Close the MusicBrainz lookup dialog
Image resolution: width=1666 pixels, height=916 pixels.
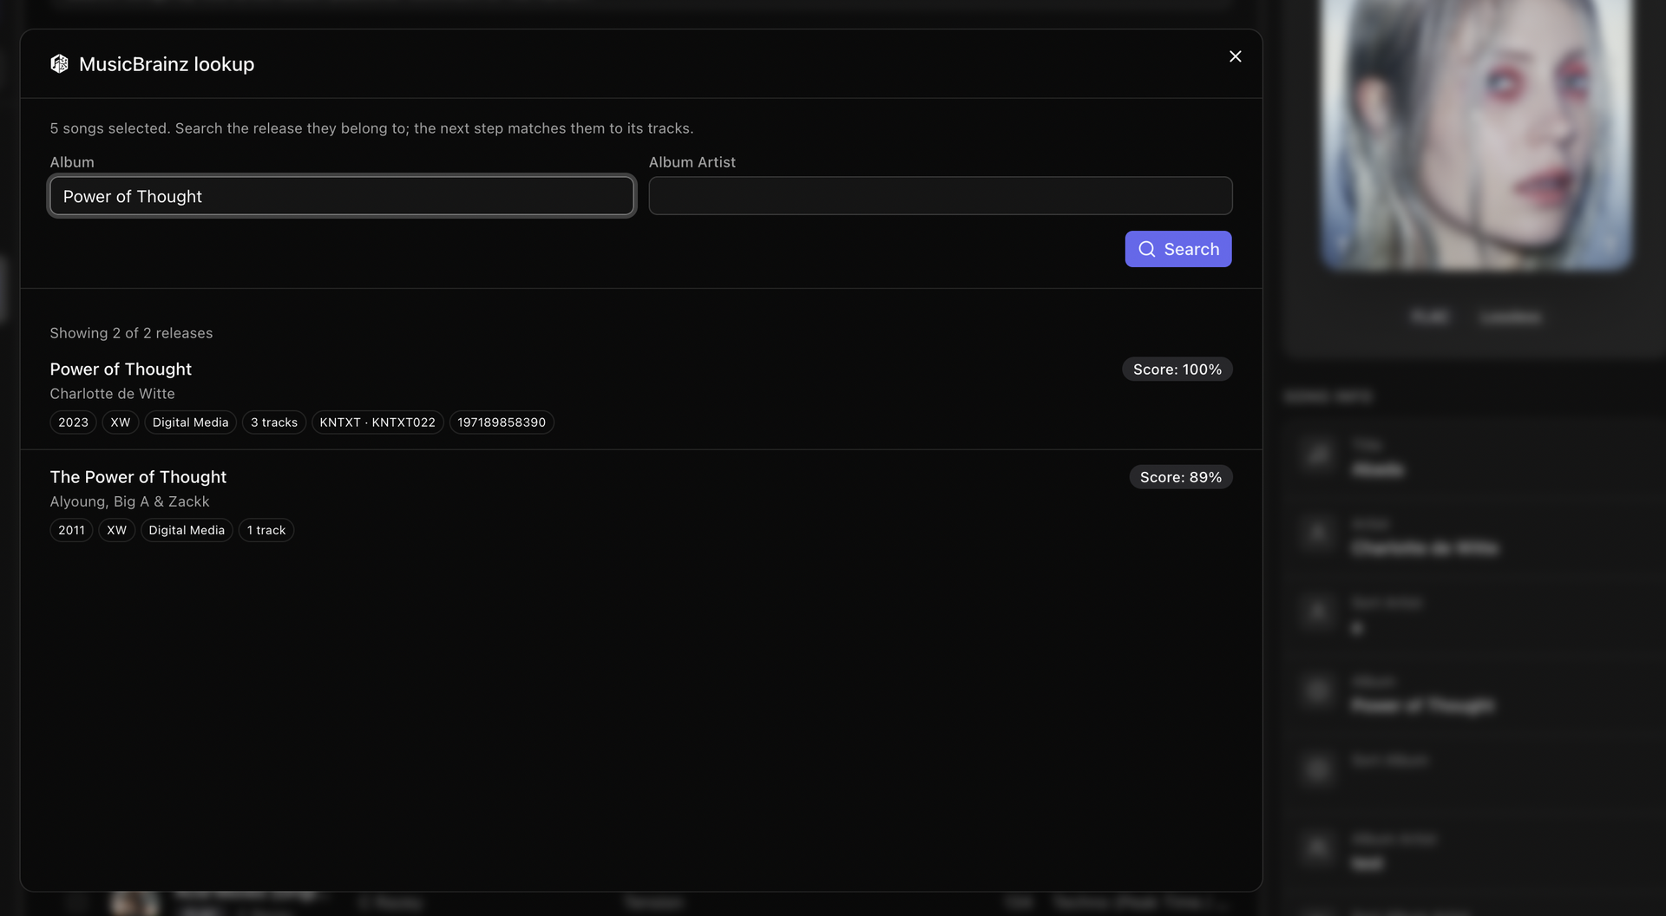(1235, 56)
